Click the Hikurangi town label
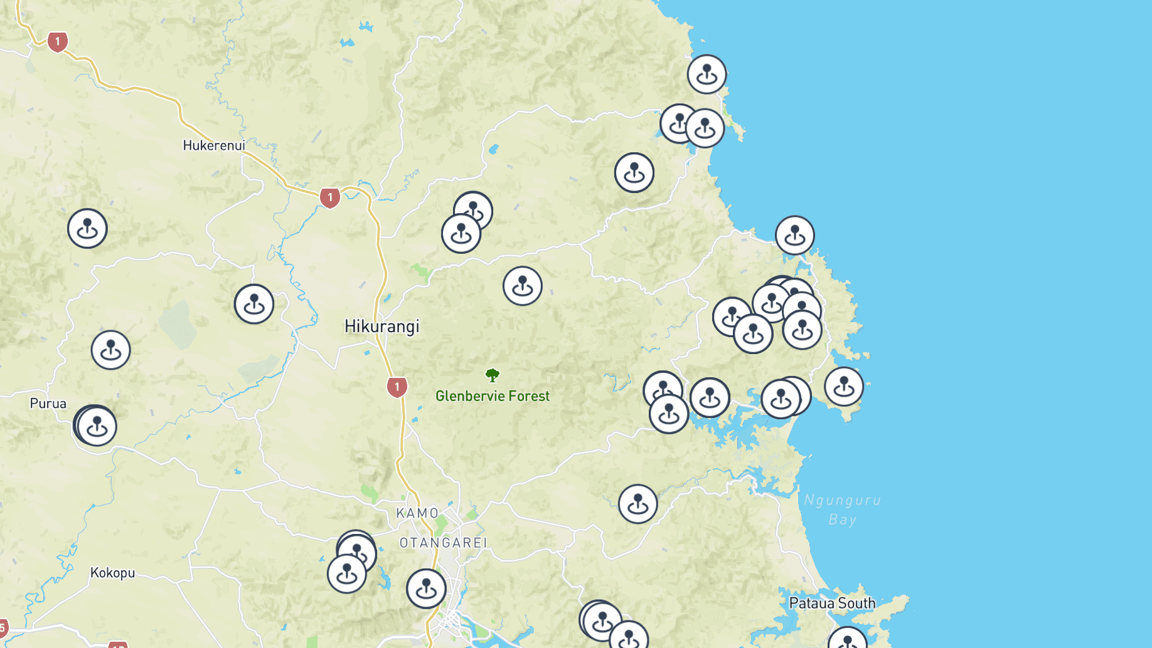This screenshot has height=648, width=1152. click(x=382, y=327)
